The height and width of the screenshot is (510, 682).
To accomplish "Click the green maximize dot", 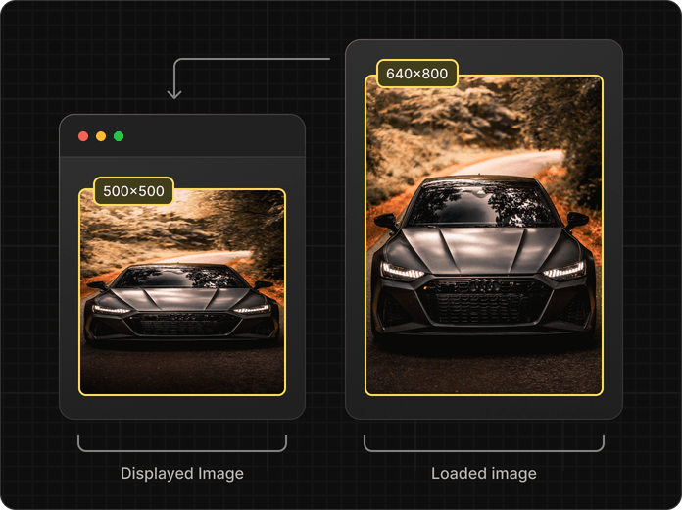I will tap(119, 136).
